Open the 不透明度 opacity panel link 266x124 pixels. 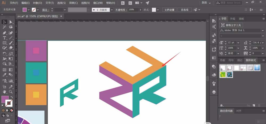(121, 10)
